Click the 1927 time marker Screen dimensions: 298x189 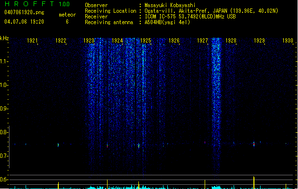coord(202,41)
